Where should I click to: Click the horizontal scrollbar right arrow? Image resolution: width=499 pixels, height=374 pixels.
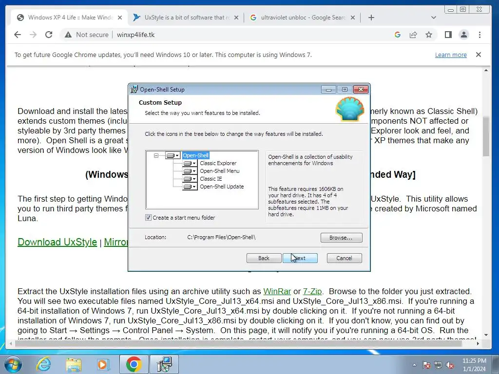pos(478,343)
